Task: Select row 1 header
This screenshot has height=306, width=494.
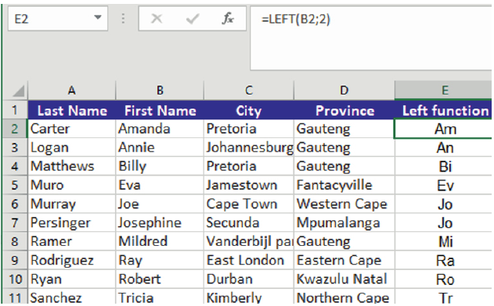Action: (15, 110)
